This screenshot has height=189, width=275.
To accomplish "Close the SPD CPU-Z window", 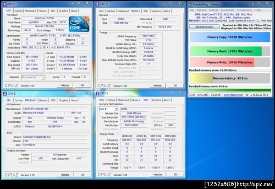I will 180,92.
